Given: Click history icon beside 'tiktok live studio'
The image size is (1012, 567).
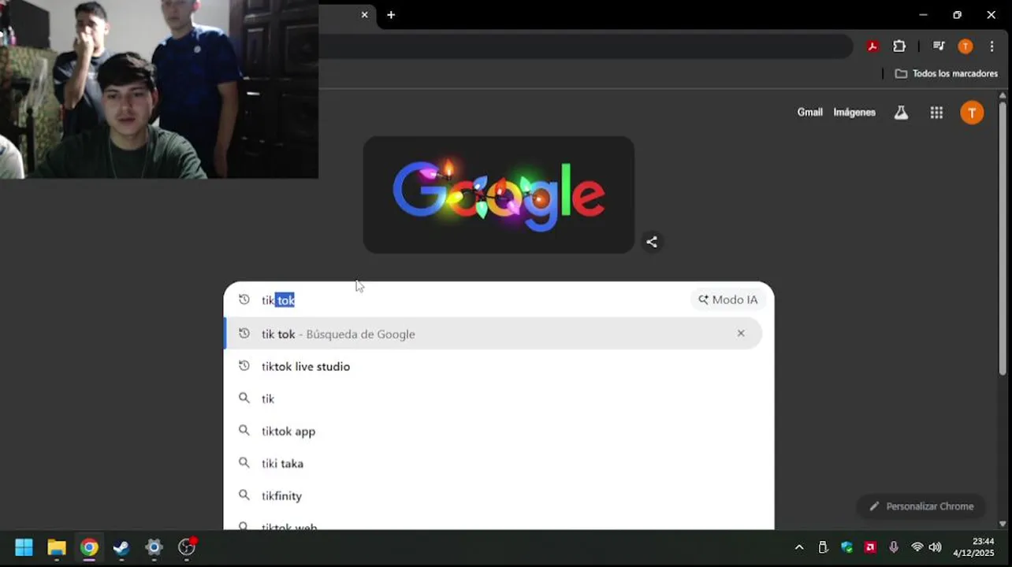Looking at the screenshot, I should [244, 365].
